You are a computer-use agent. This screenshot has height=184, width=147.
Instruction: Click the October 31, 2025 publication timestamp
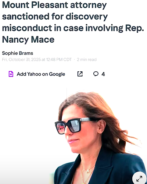pyautogui.click(x=37, y=60)
